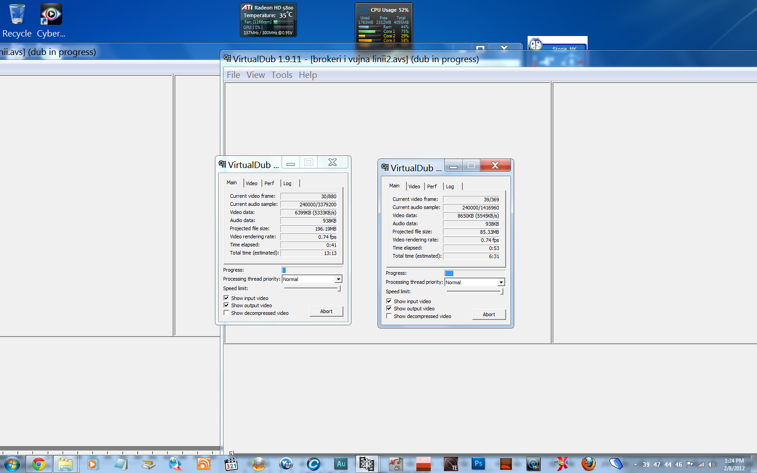This screenshot has height=473, width=757.
Task: Open the Recycle Bin desktop icon
Action: (x=17, y=21)
